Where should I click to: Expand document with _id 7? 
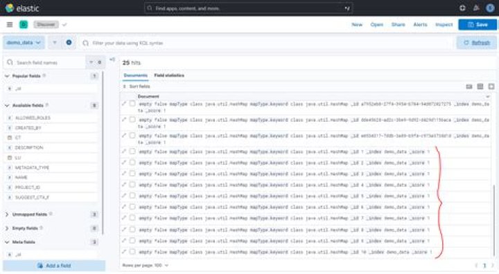(x=124, y=218)
